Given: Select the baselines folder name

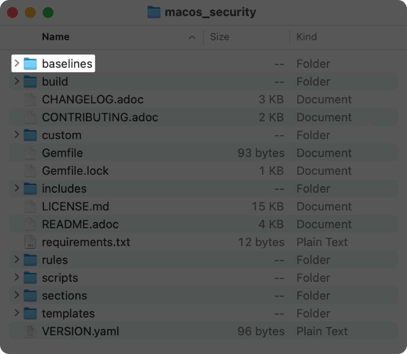Looking at the screenshot, I should click(x=67, y=64).
